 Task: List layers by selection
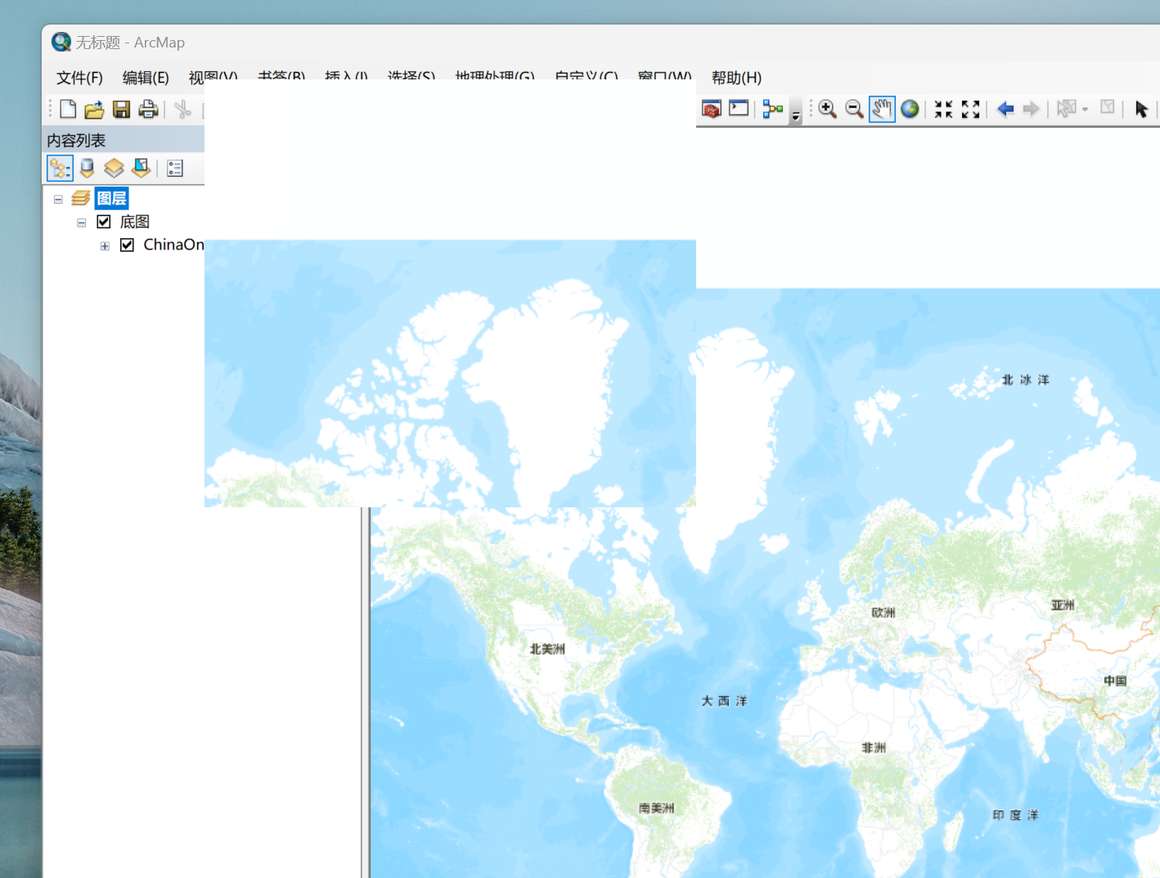click(141, 168)
